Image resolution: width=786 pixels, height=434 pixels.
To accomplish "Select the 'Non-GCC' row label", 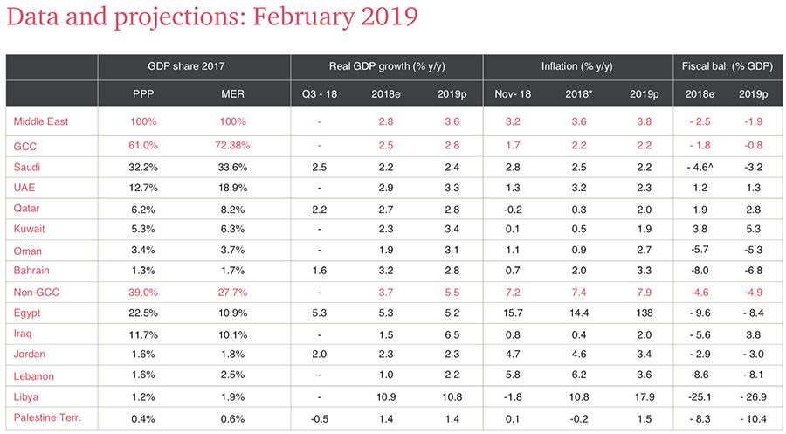I will 35,291.
